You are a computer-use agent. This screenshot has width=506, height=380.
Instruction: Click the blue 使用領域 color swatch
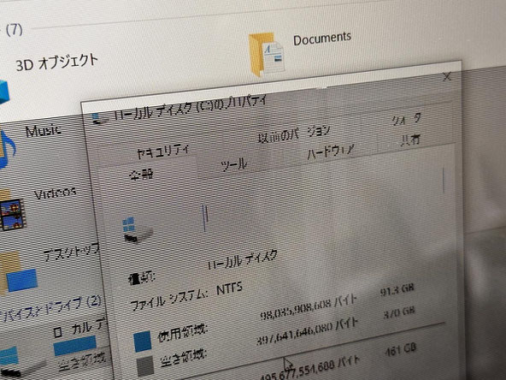pyautogui.click(x=142, y=341)
